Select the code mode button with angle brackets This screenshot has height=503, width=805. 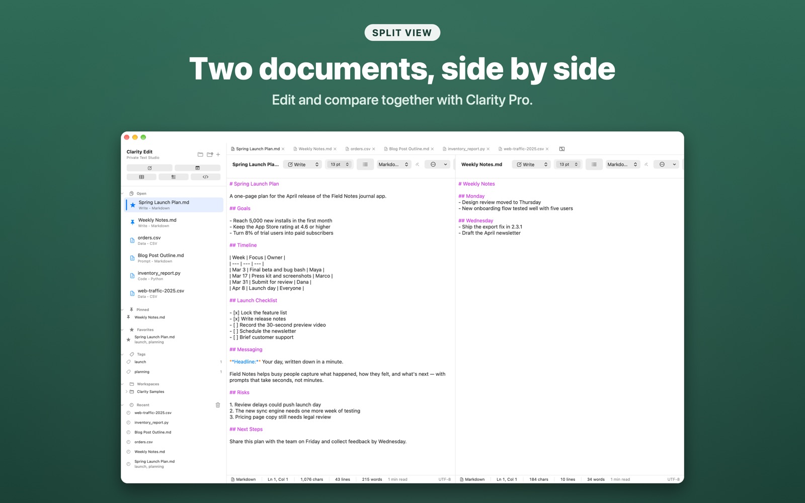205,177
